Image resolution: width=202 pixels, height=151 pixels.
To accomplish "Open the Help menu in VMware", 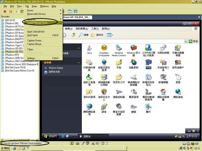I will [x=54, y=6].
